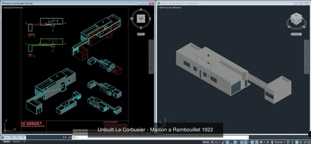
Task: Open the [NW Isometric] view controls menu
Action: tap(166, 7)
